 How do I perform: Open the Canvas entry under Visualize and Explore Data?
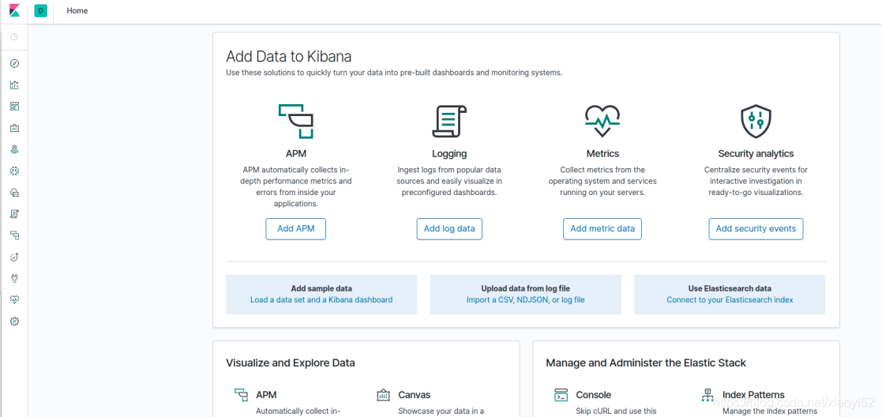pyautogui.click(x=414, y=395)
